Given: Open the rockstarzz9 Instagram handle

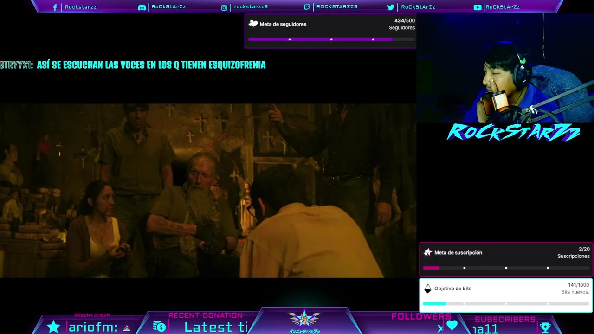Looking at the screenshot, I should click(251, 7).
